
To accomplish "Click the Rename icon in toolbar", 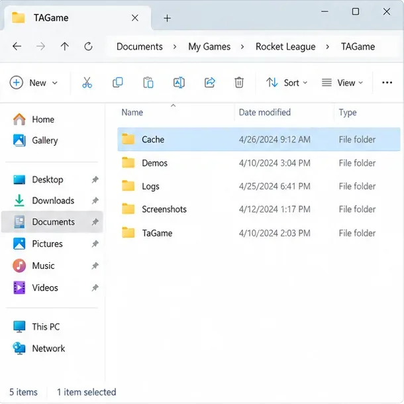I will 179,82.
